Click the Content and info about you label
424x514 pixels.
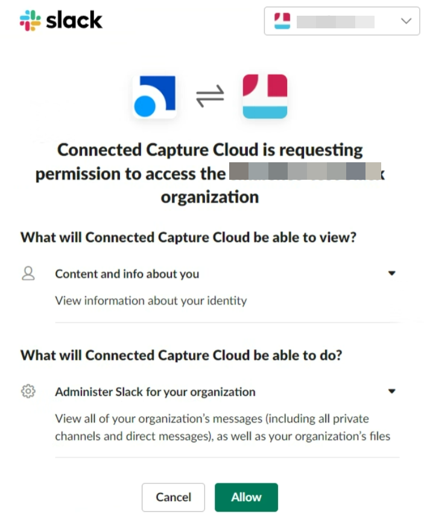coord(127,273)
